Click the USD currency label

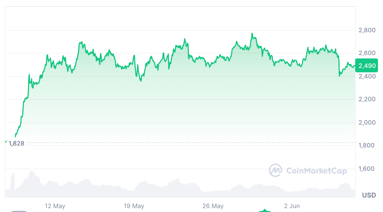369,195
